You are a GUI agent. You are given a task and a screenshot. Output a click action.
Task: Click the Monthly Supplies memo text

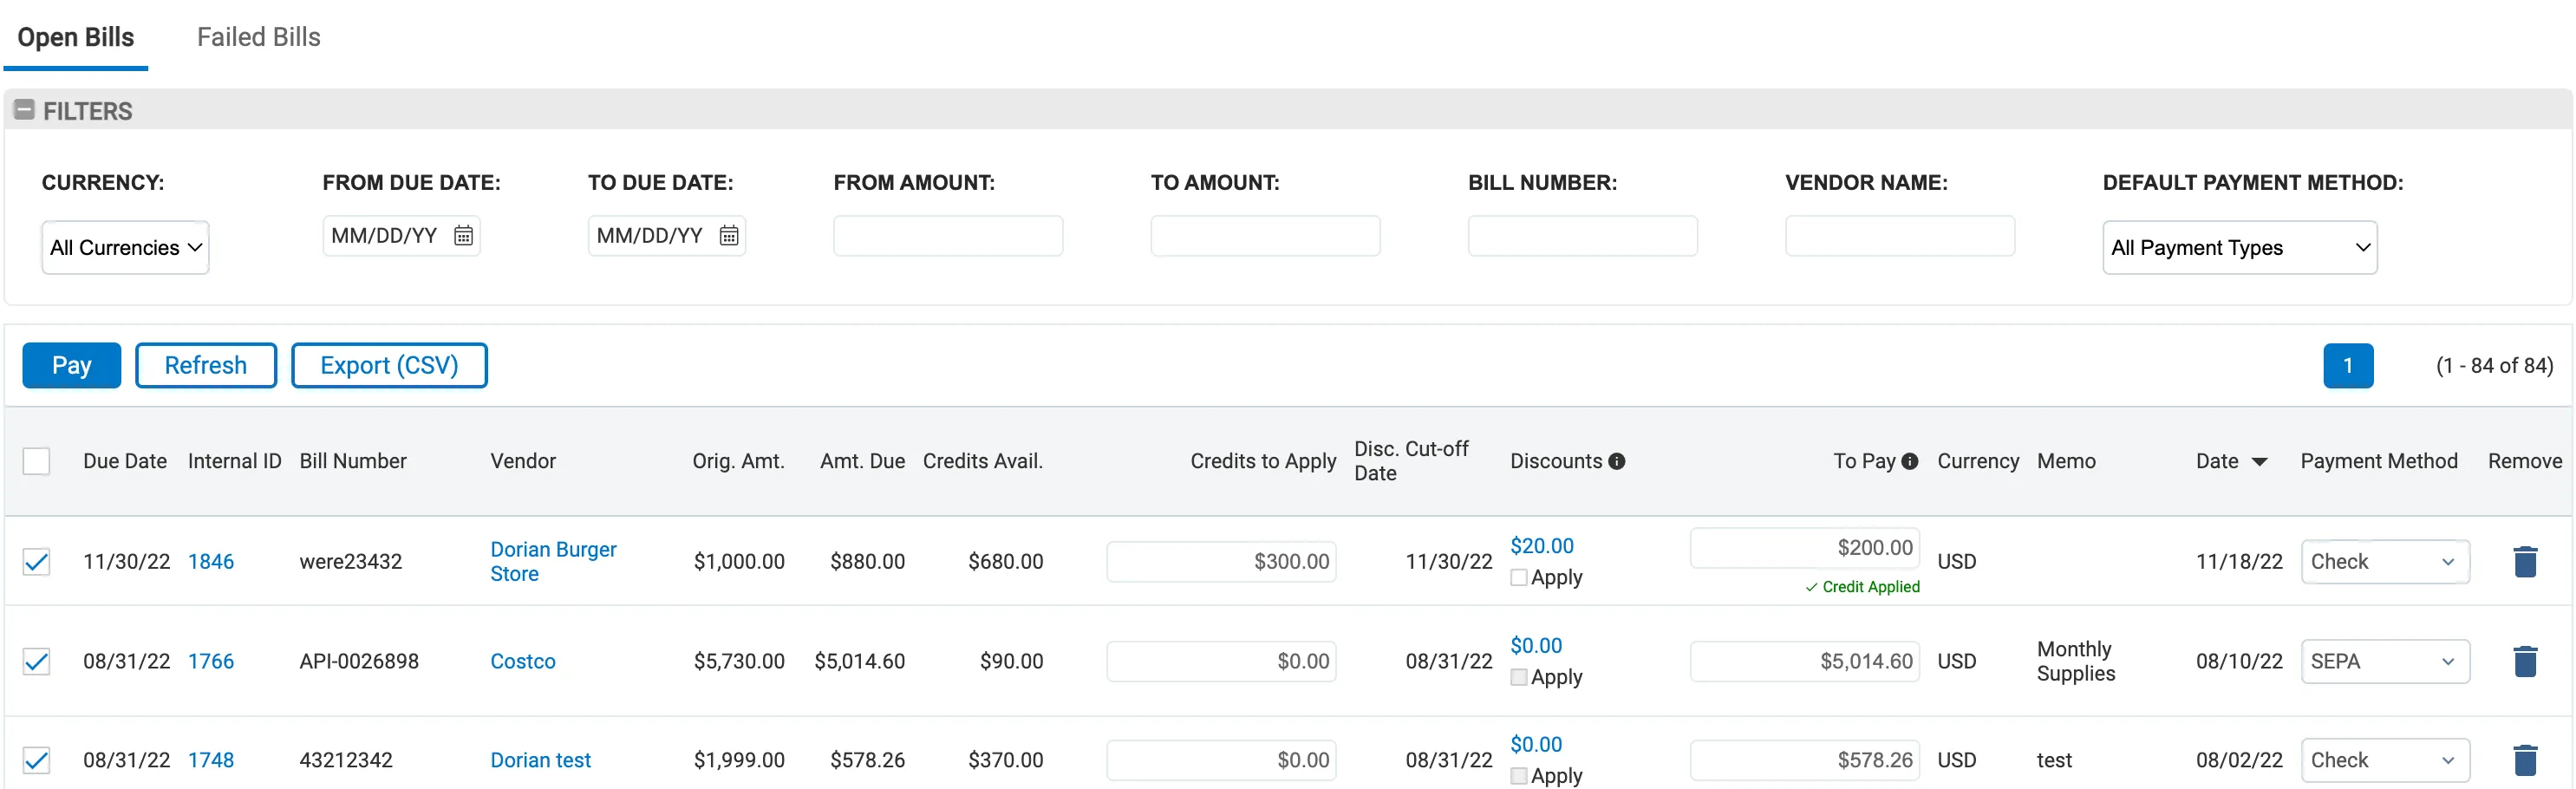click(x=2075, y=661)
